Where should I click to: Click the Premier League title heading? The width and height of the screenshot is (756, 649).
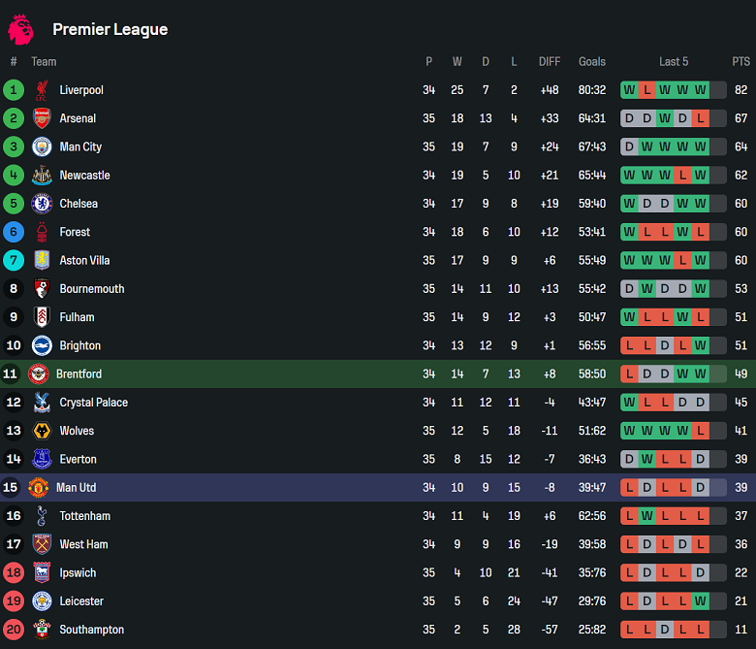point(110,29)
